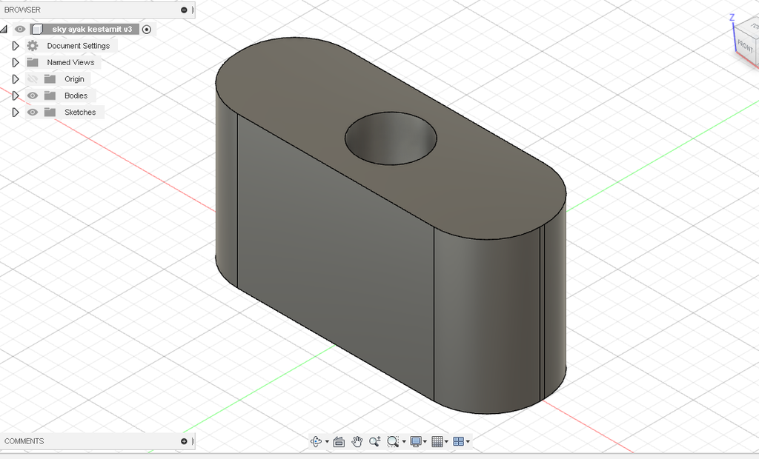
Task: Open Display Settings monitor icon
Action: pyautogui.click(x=416, y=441)
